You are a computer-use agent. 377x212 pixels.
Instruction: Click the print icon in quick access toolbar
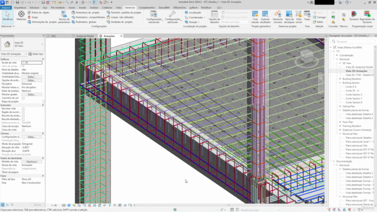pyautogui.click(x=43, y=2)
